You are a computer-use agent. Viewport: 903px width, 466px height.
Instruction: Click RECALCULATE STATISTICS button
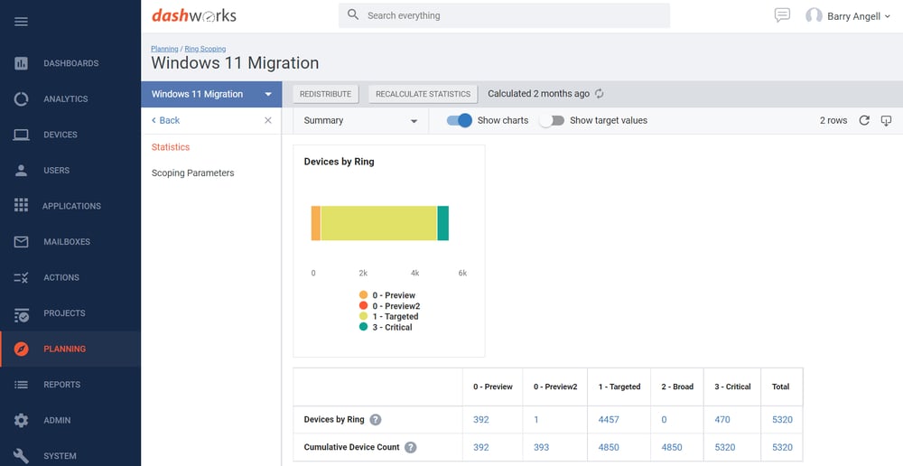[424, 94]
